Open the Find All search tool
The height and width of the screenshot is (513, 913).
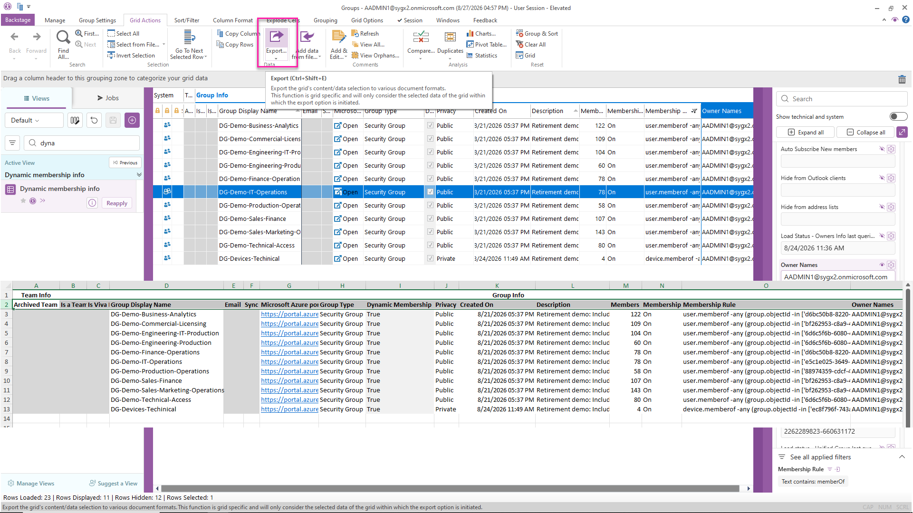[63, 45]
